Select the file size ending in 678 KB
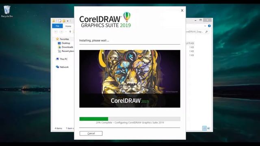The height and width of the screenshot is (146, 260). [190, 43]
